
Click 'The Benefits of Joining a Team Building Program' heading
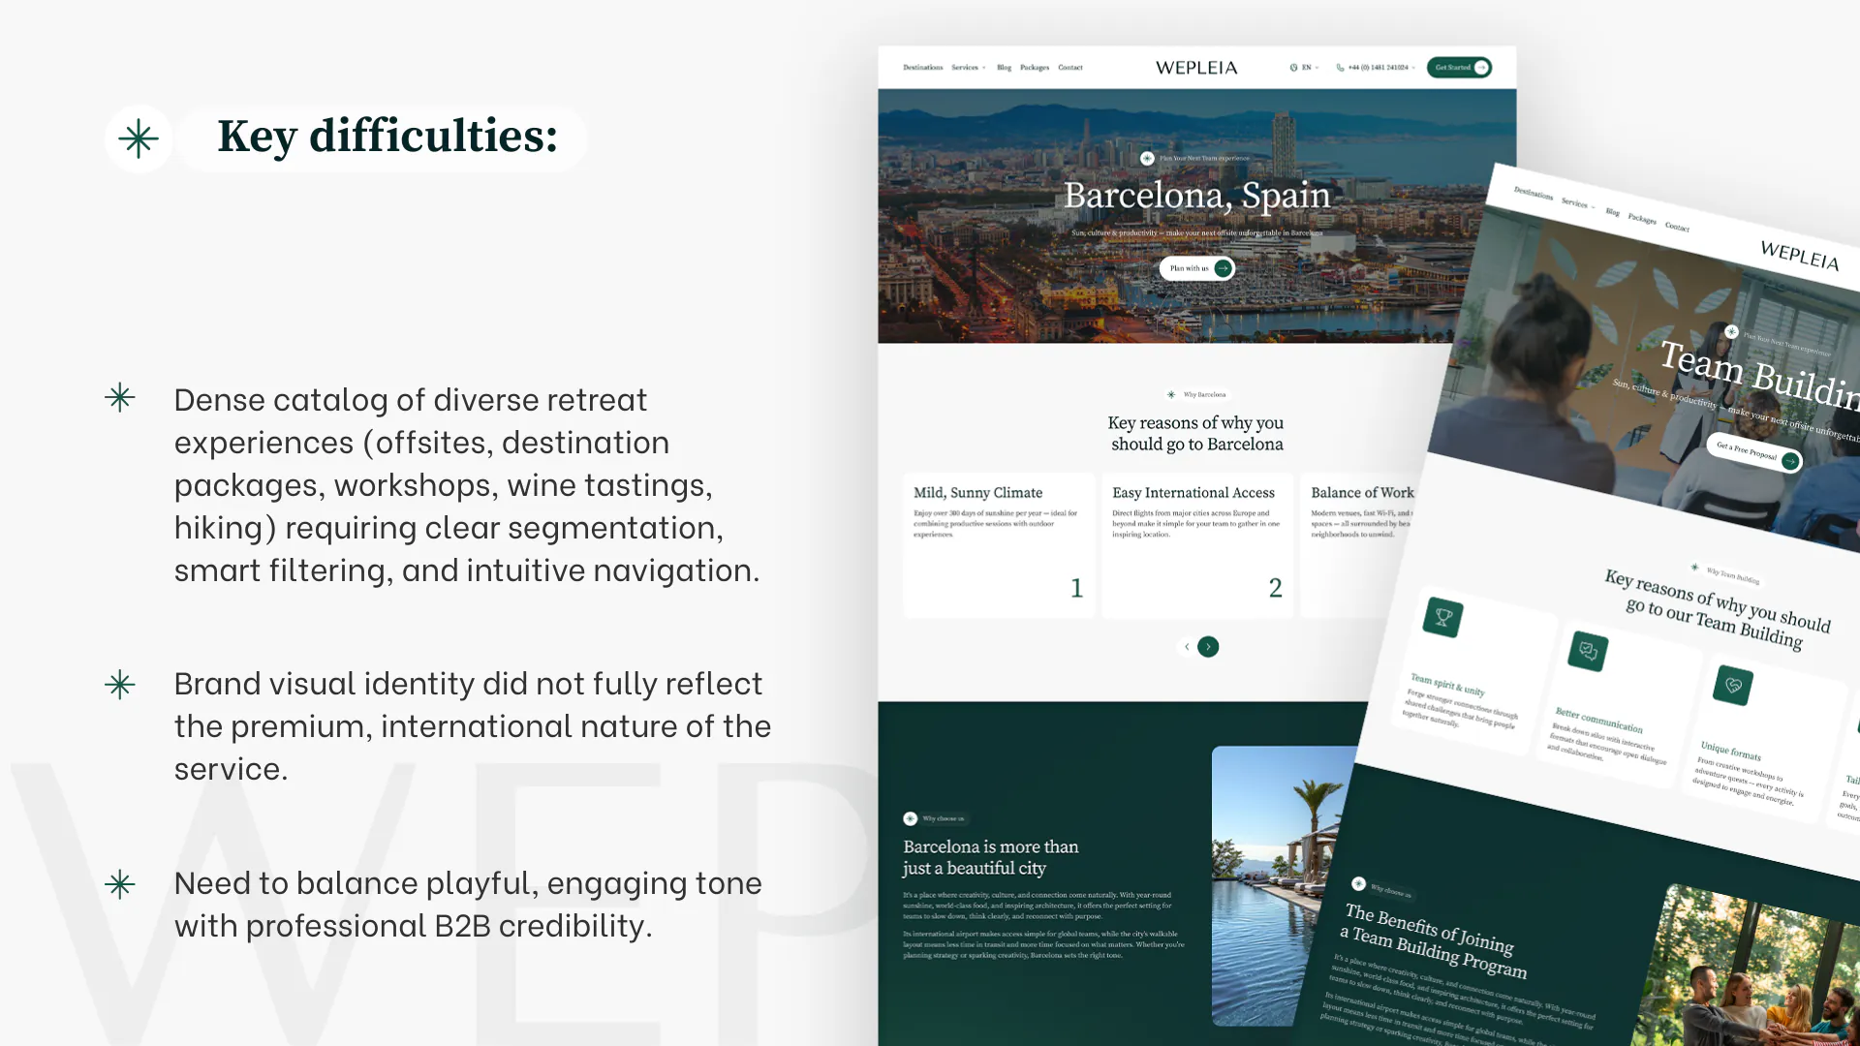click(x=1432, y=940)
